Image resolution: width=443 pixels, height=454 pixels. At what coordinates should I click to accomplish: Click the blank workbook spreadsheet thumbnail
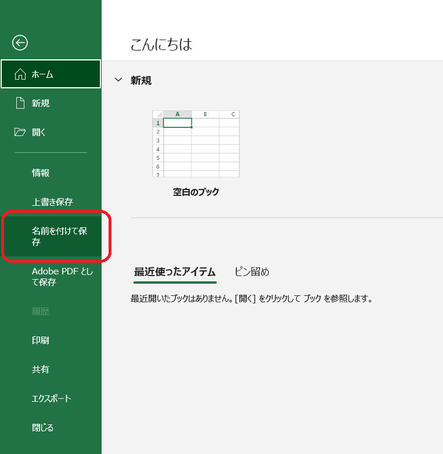(196, 144)
